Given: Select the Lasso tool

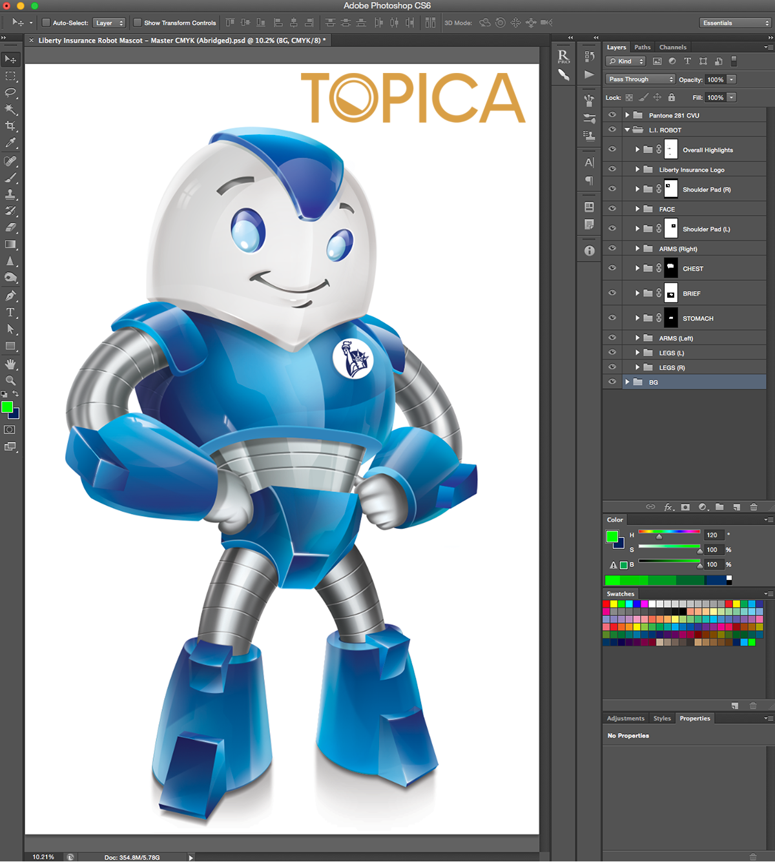Looking at the screenshot, I should (10, 92).
